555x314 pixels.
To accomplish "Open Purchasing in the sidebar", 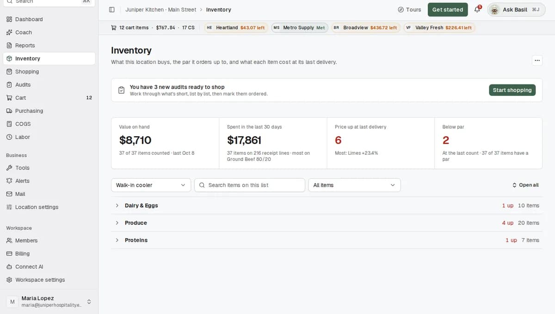I will pyautogui.click(x=49, y=111).
